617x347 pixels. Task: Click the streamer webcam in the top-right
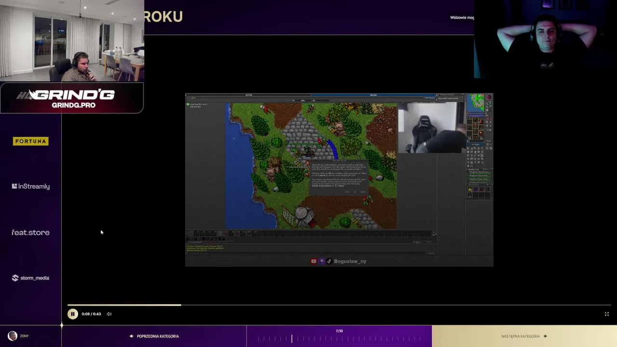coord(546,39)
